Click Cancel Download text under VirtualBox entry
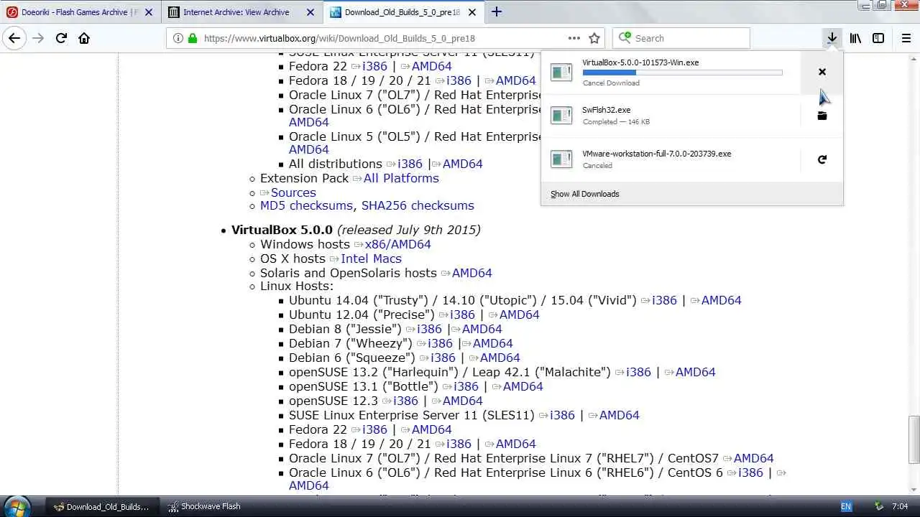The width and height of the screenshot is (920, 517). pyautogui.click(x=611, y=83)
